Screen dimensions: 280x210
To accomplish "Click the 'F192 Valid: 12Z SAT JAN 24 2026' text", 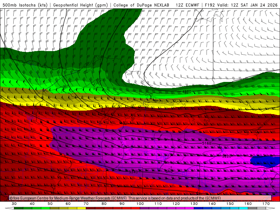I will pos(241,5).
